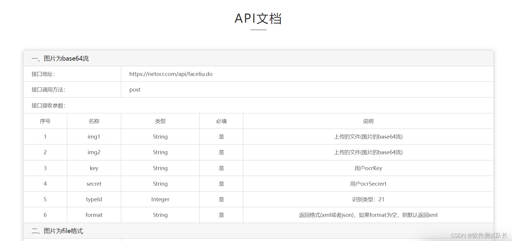The width and height of the screenshot is (512, 241).
Task: Click the 类型 column header
Action: tap(160, 121)
